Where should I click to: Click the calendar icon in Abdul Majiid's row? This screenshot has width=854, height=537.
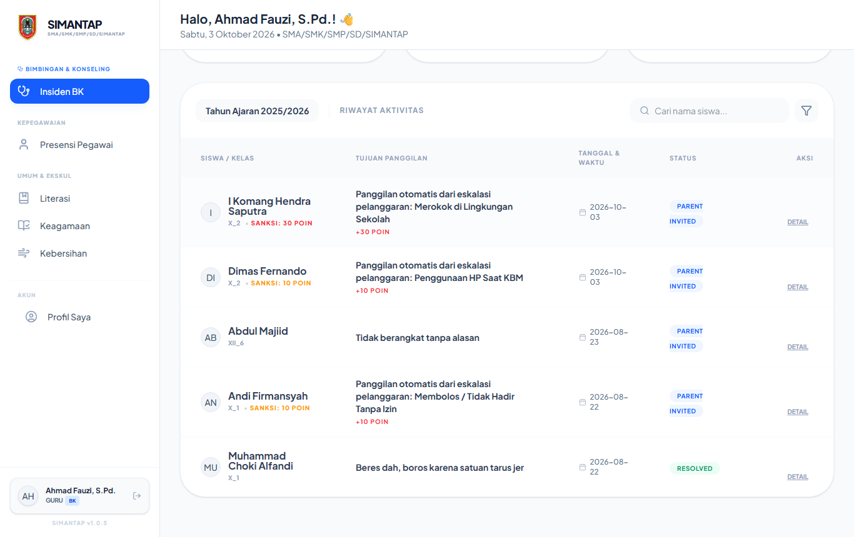point(583,337)
